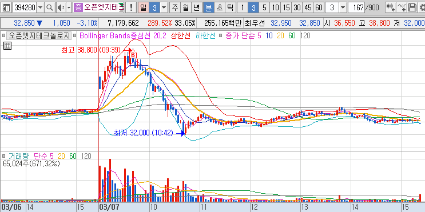Click the square marker before 종가 단순
The height and width of the screenshot is (212, 425).
[x=221, y=35]
